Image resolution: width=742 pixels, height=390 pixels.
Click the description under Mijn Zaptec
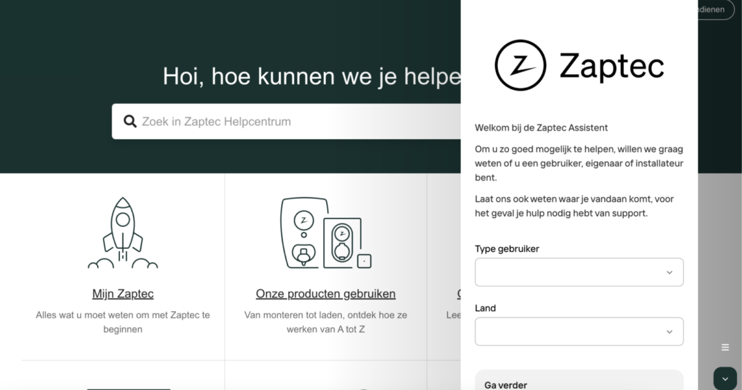tap(122, 322)
